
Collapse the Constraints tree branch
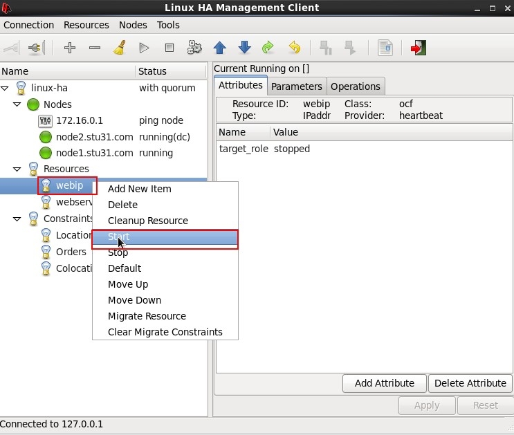tap(17, 219)
